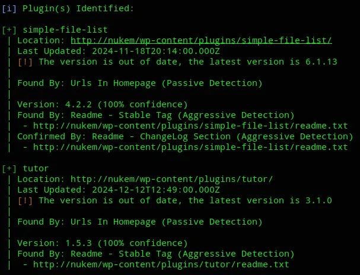Click the [+] marker next to simple-file-list
The width and height of the screenshot is (360, 275).
(9, 30)
